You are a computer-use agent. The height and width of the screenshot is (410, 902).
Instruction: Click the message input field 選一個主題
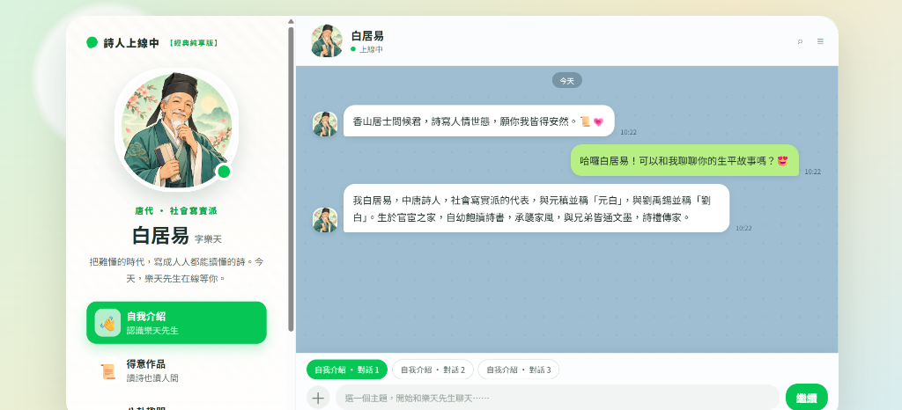(x=558, y=398)
